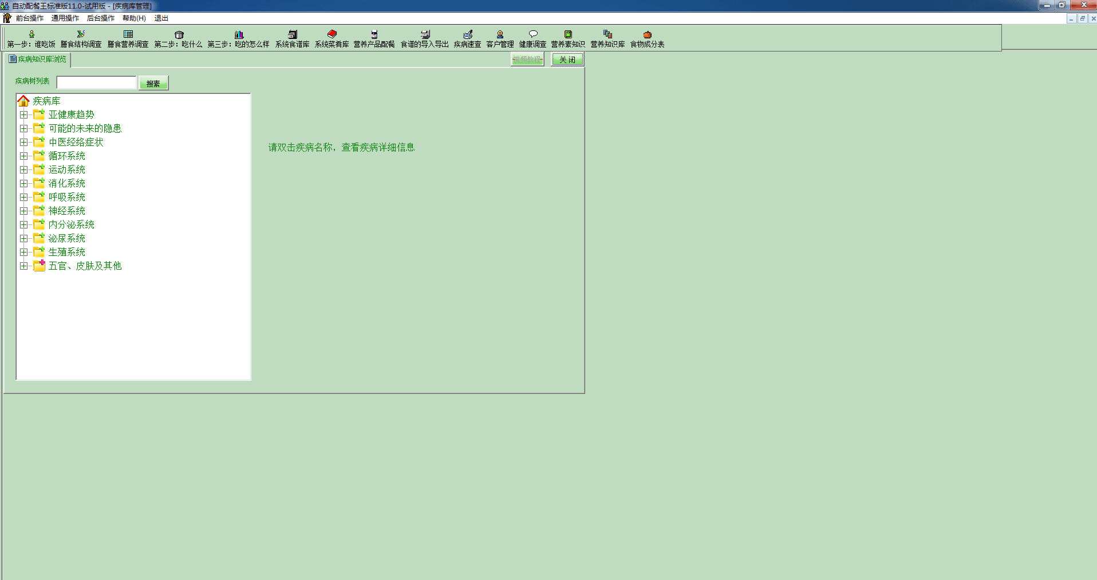Expand the 泌尿系统 node
The height and width of the screenshot is (580, 1097).
[x=23, y=238]
